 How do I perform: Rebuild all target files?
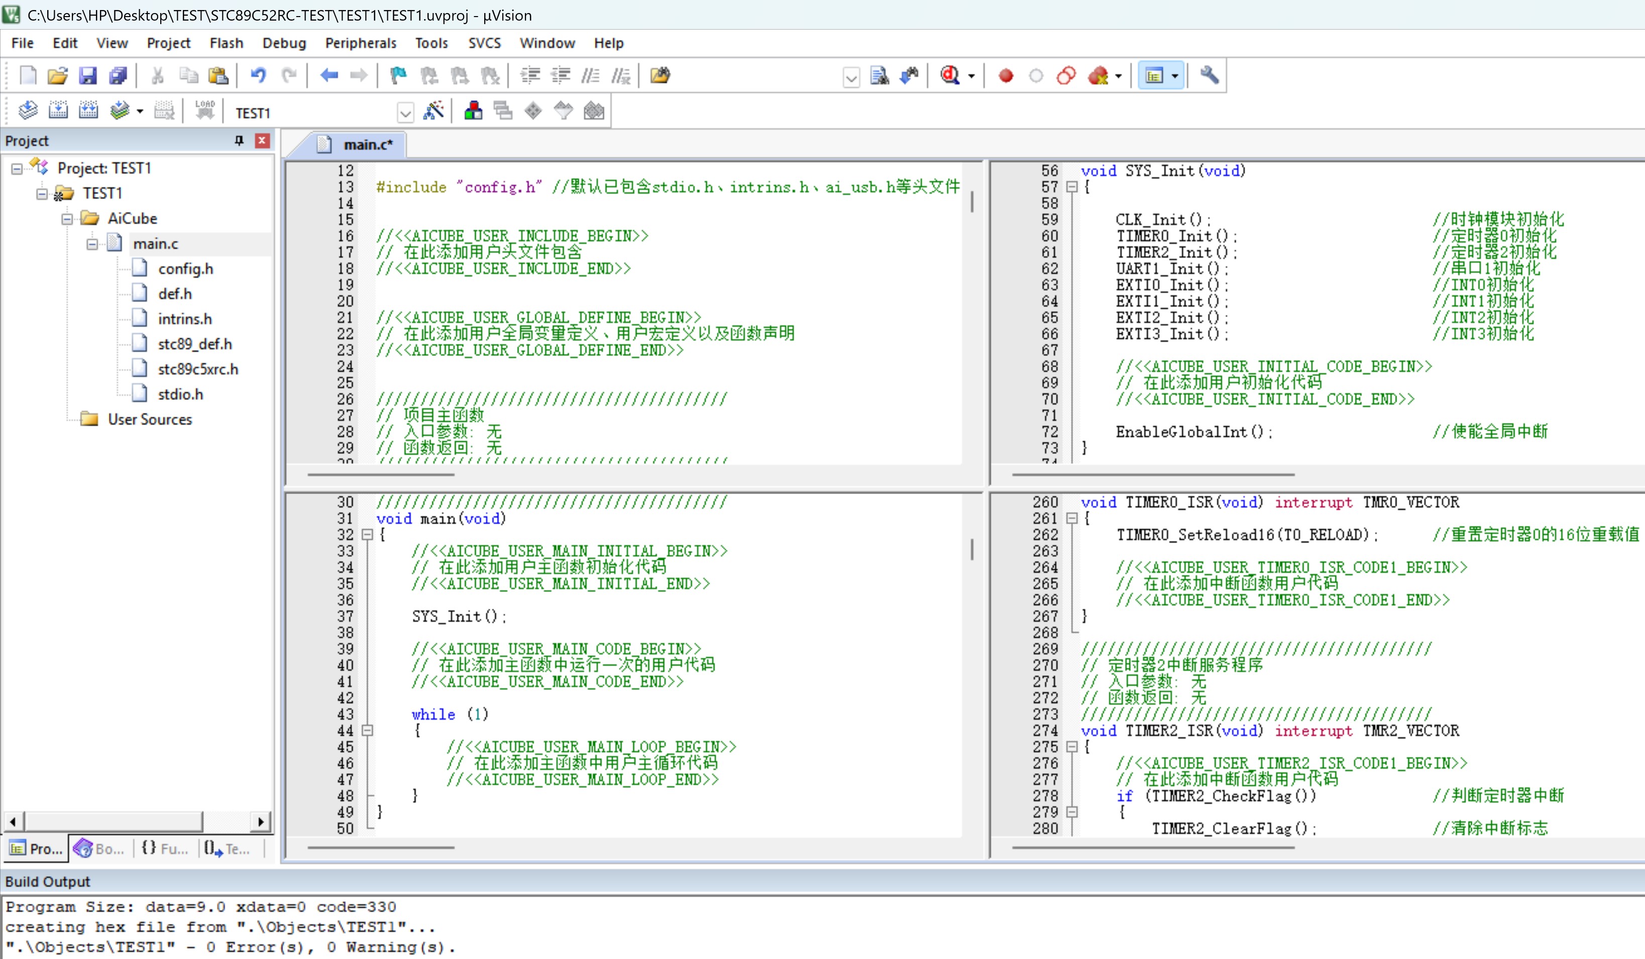click(88, 111)
